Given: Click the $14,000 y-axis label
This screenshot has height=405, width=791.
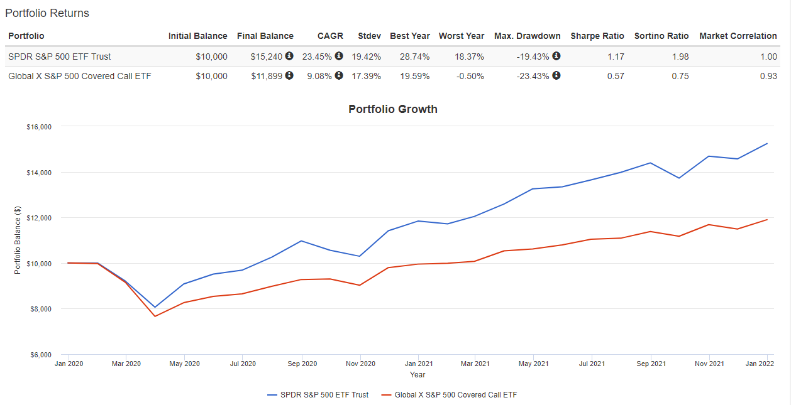Looking at the screenshot, I should pos(39,172).
